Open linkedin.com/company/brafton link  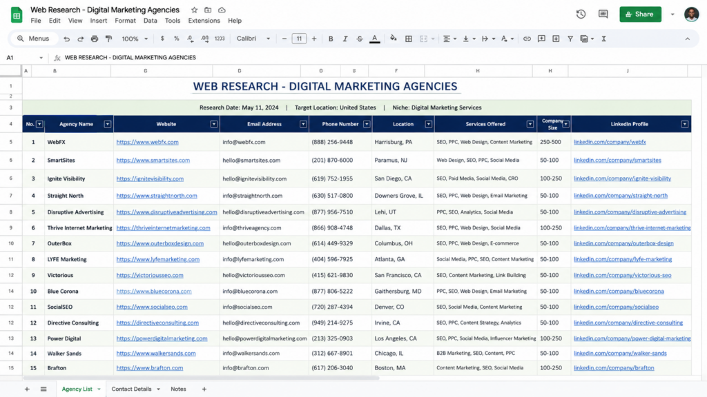click(x=614, y=368)
